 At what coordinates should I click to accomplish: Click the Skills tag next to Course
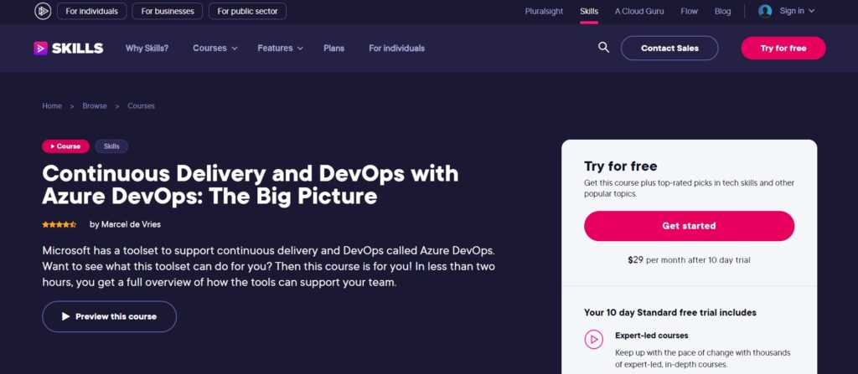[111, 146]
